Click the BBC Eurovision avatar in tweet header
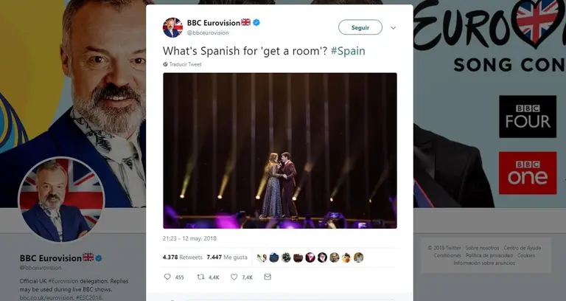The width and height of the screenshot is (566, 301). tap(172, 27)
